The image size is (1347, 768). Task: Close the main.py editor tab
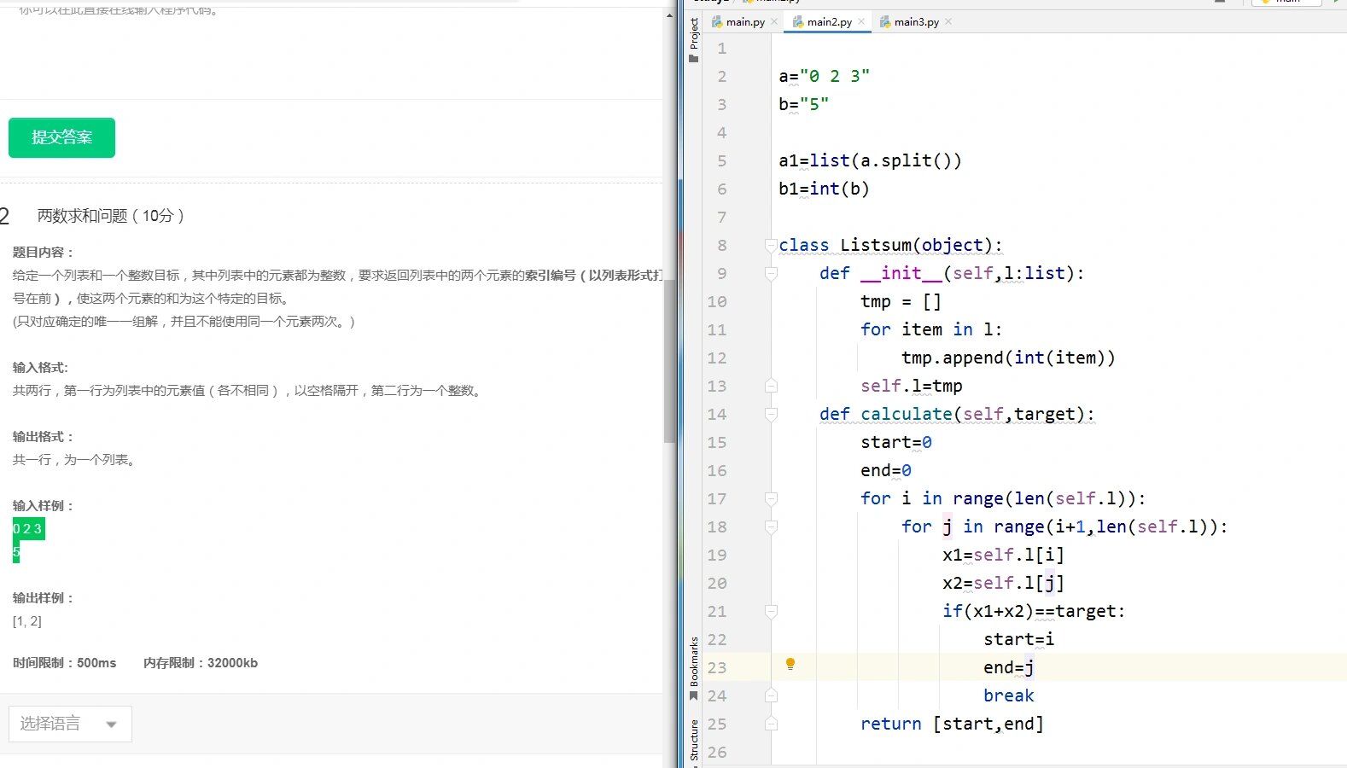tap(774, 21)
